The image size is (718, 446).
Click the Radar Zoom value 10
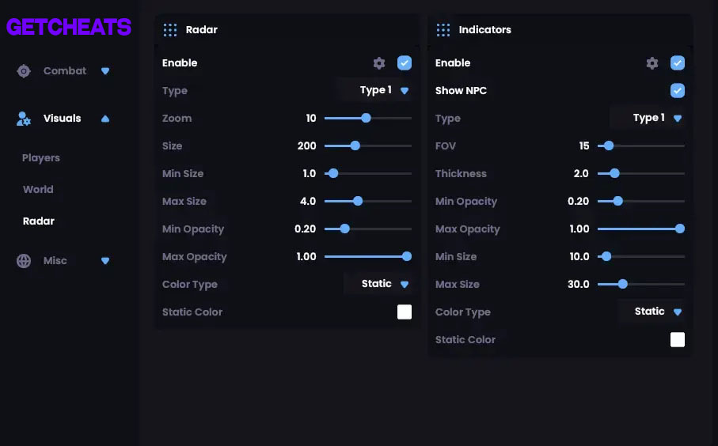[x=311, y=118]
